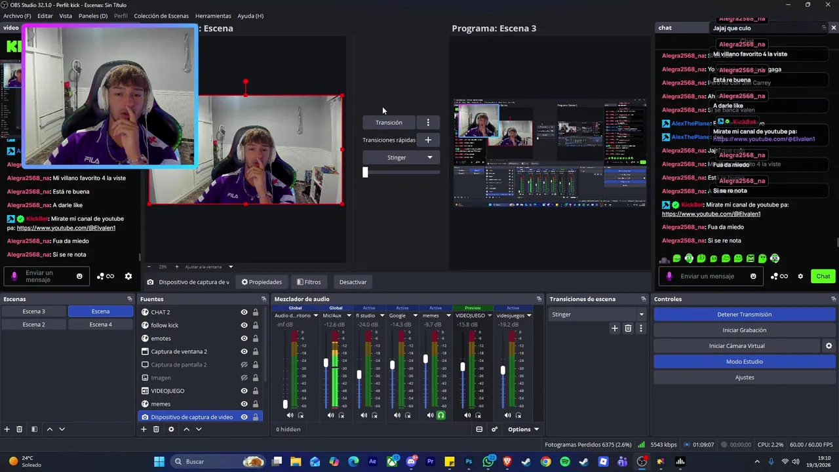Open the Herramientas menu
Screen dimensions: 839x472
pos(213,16)
